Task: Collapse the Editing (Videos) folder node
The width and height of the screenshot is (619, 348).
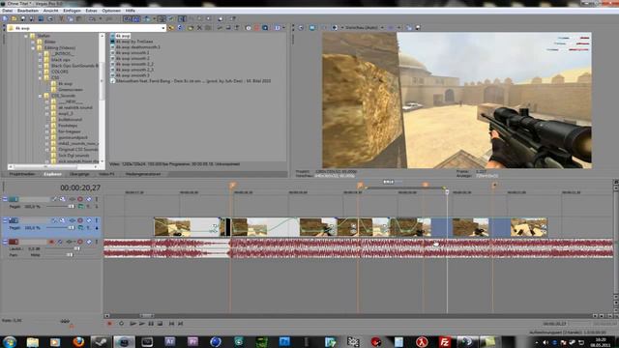Action: click(x=33, y=47)
